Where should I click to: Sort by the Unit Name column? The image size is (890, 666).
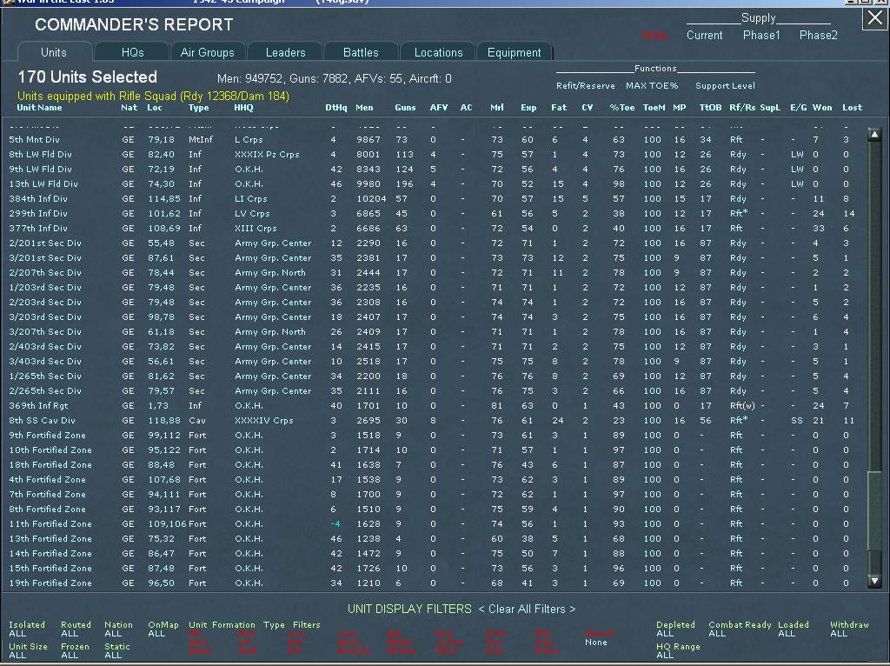(x=39, y=107)
